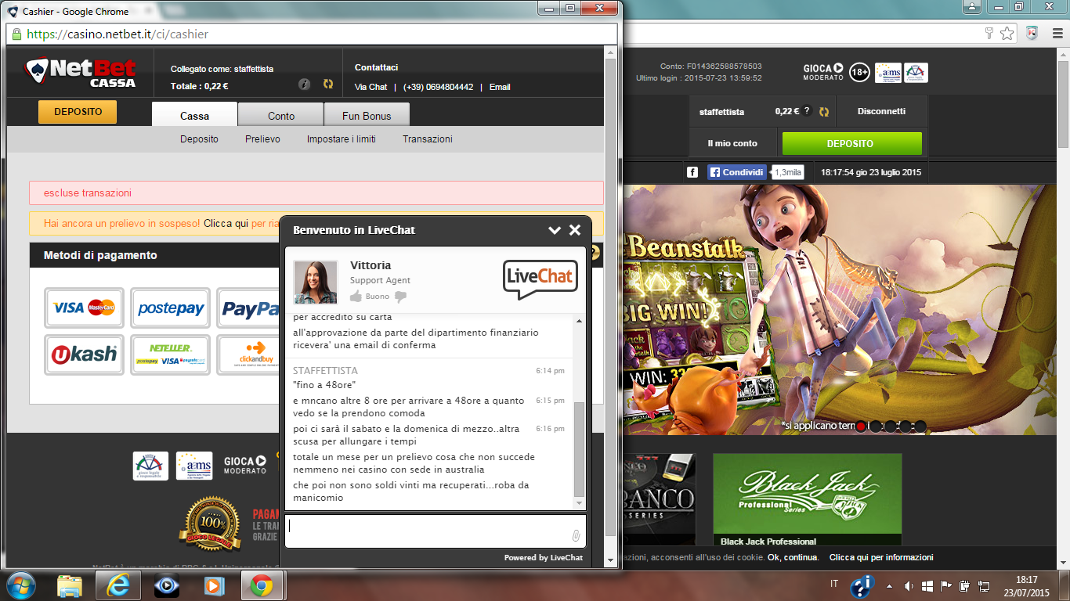Click the LiveChat brand logo
Viewport: 1070px width, 601px height.
pyautogui.click(x=540, y=279)
